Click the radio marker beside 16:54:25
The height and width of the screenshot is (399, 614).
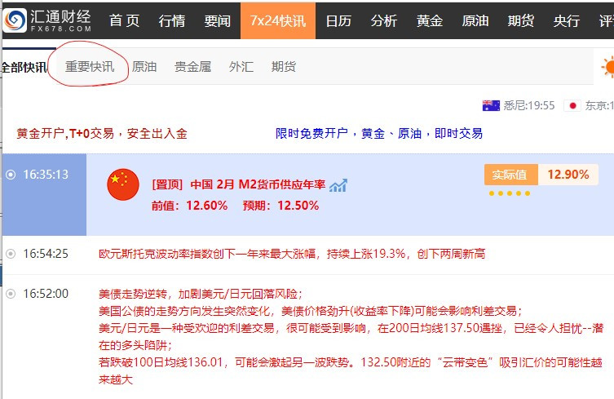[11, 254]
